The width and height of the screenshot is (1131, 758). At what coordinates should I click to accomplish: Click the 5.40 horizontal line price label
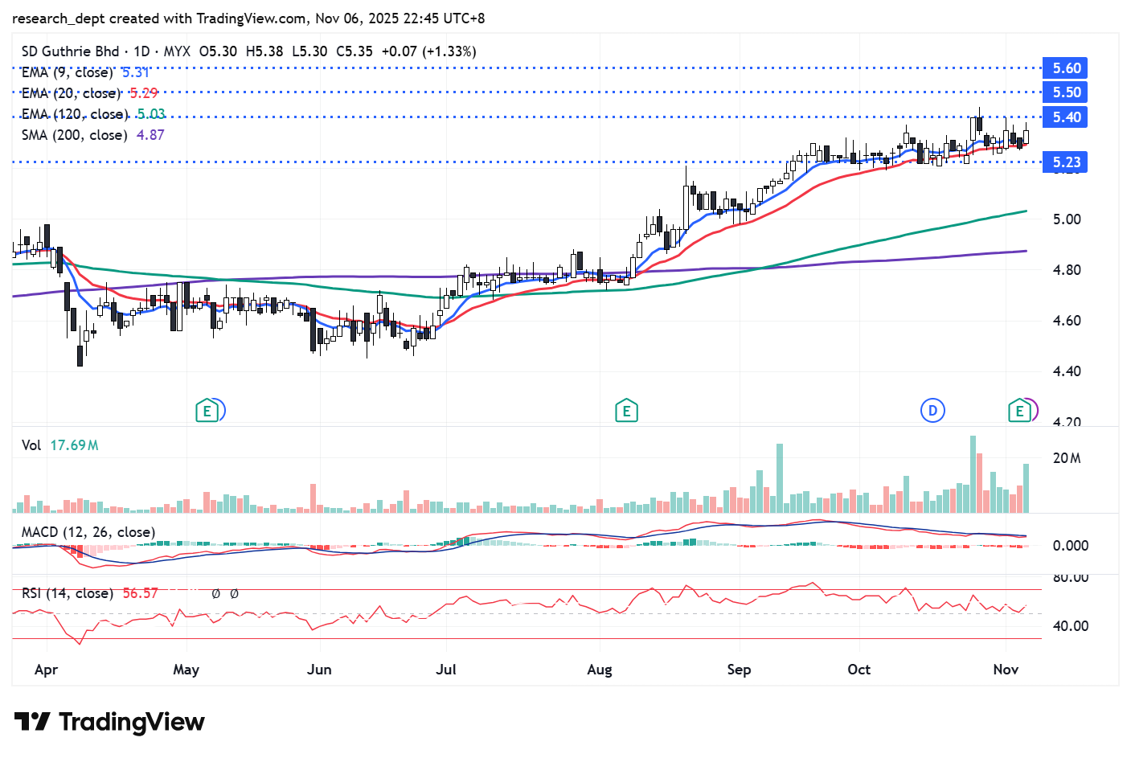(x=1066, y=117)
